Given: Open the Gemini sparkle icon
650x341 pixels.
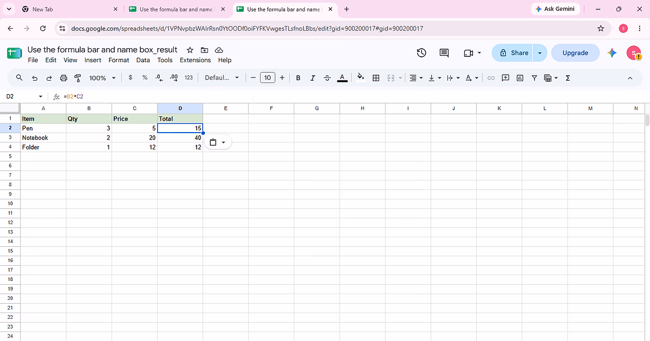Looking at the screenshot, I should [612, 53].
